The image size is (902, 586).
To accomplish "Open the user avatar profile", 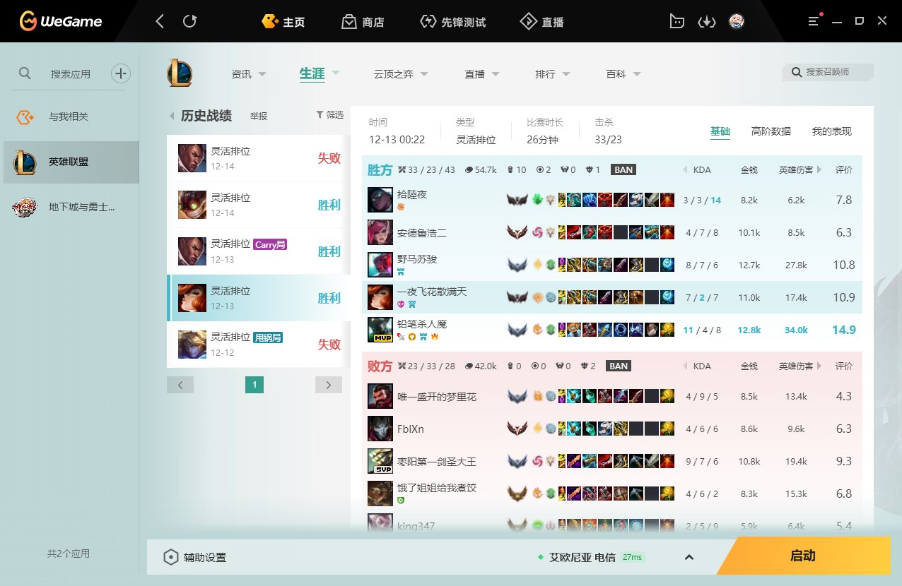I will pyautogui.click(x=737, y=21).
